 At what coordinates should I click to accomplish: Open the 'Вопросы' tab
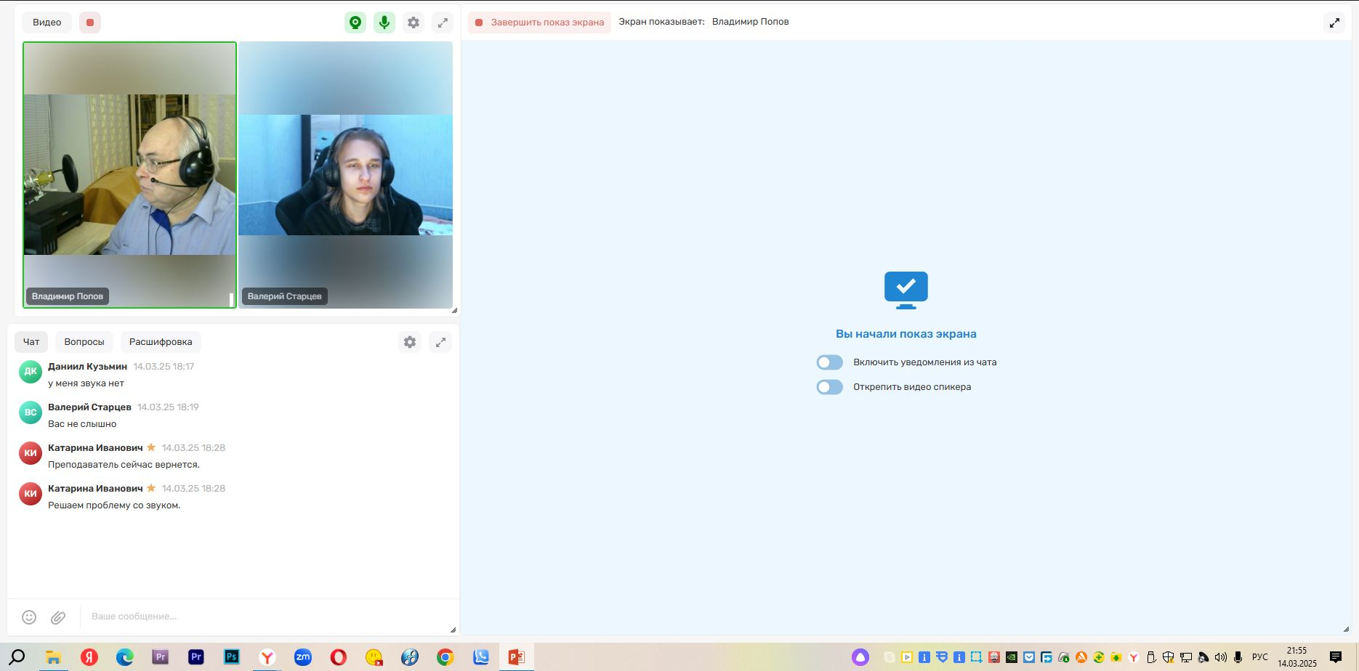84,342
